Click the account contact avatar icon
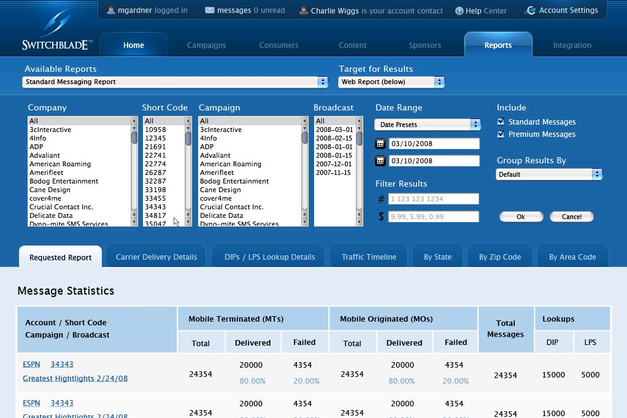627x418 pixels. coord(304,10)
